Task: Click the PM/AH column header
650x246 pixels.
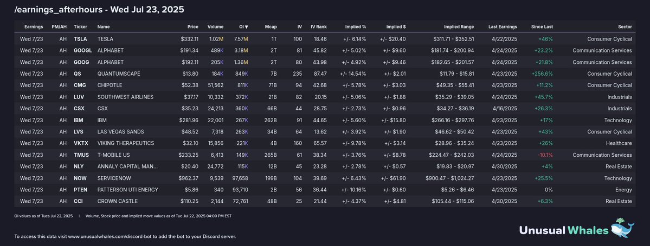Action: [59, 27]
